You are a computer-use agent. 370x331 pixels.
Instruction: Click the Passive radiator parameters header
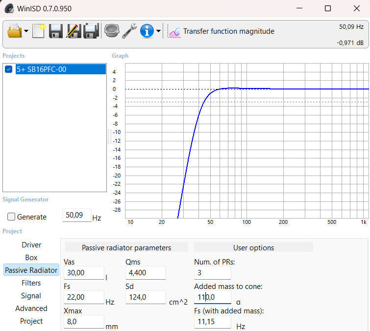126,248
